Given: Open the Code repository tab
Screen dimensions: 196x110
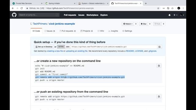Looking at the screenshot, I should pyautogui.click(x=36, y=31).
